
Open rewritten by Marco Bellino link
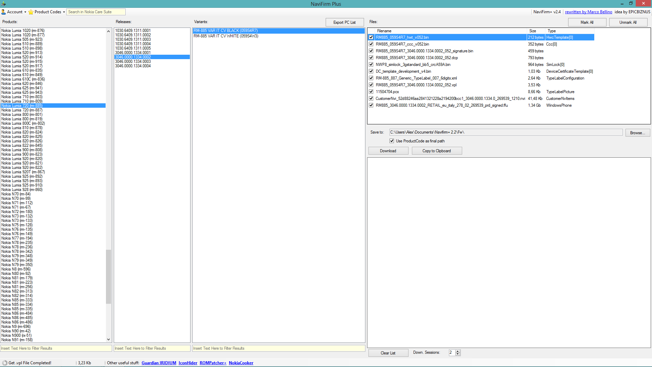(x=588, y=12)
